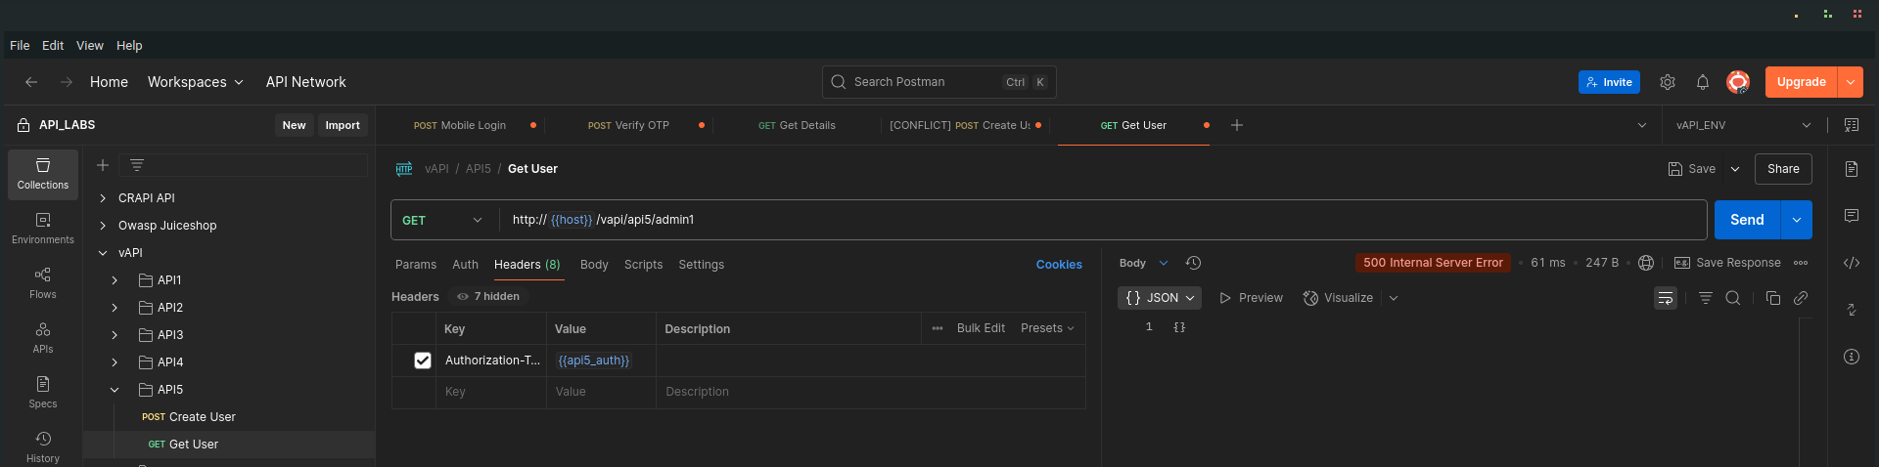Open the related requests icon in right sidebar
The width and height of the screenshot is (1879, 467).
[x=1852, y=310]
